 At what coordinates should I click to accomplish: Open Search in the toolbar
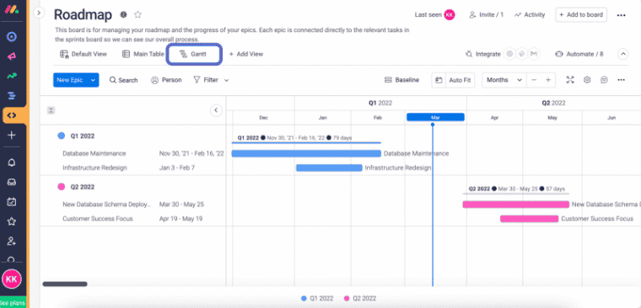(x=123, y=80)
